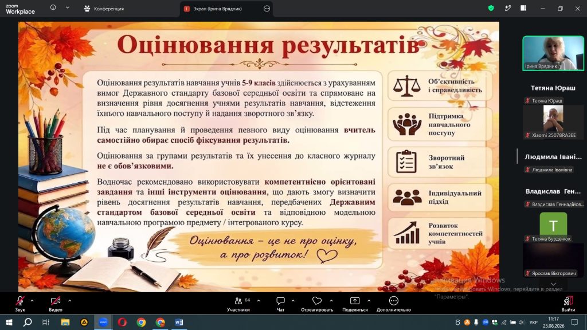
Task: Open the annotation tools icon in title bar
Action: coord(508,8)
